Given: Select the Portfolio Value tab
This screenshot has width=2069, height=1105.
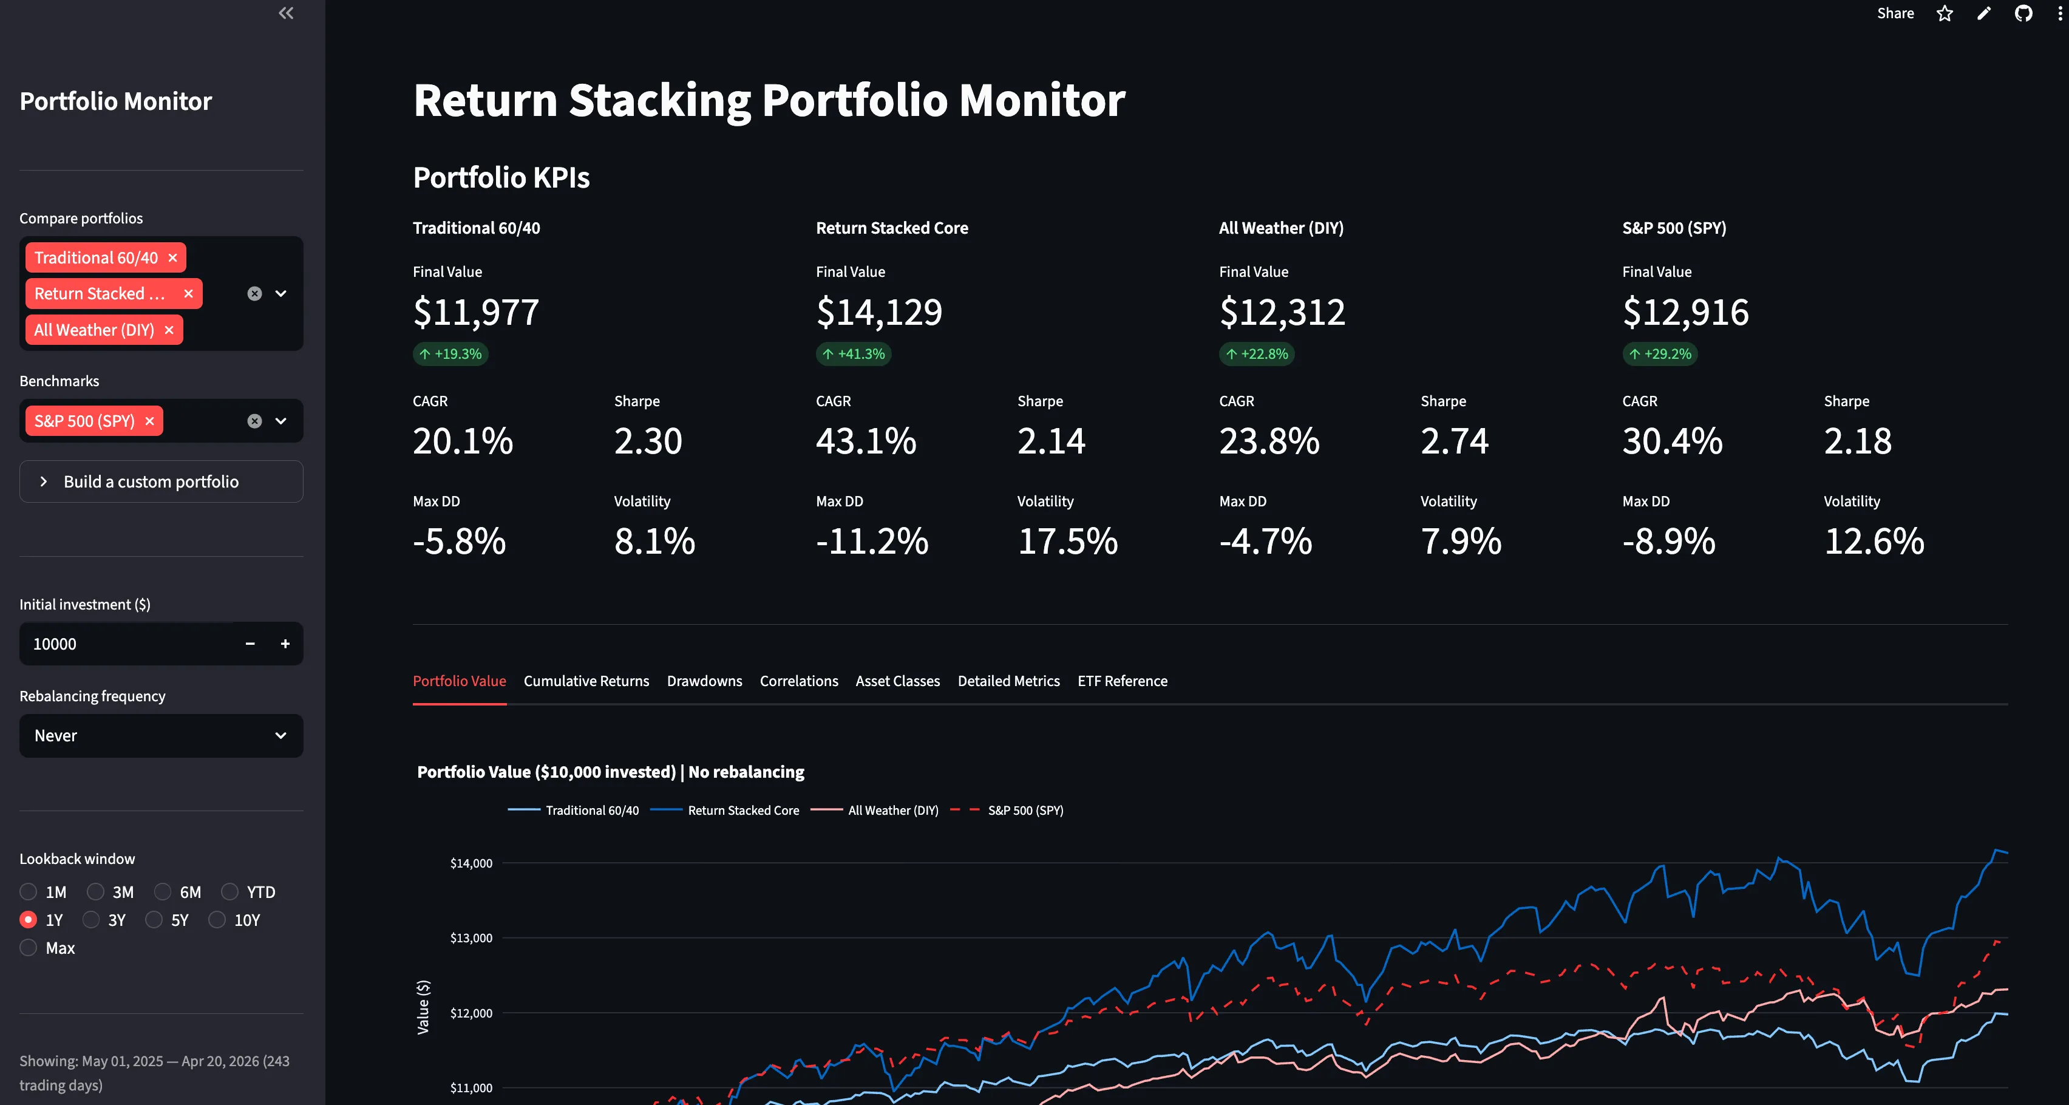Looking at the screenshot, I should [x=460, y=681].
